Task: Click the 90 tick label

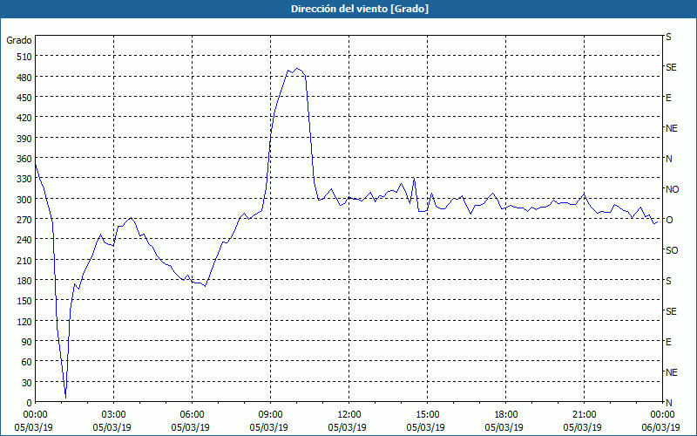Action: [27, 342]
